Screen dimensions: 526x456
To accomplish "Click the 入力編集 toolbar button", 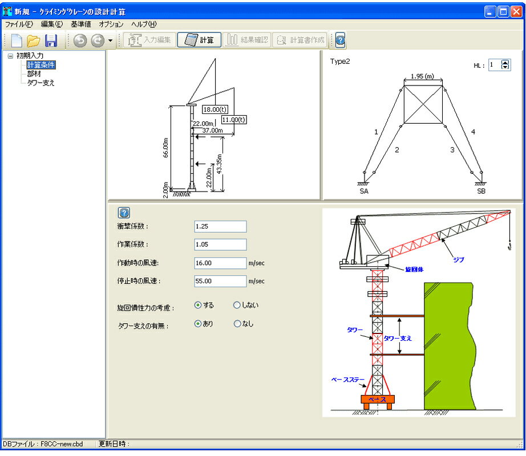I will click(149, 40).
